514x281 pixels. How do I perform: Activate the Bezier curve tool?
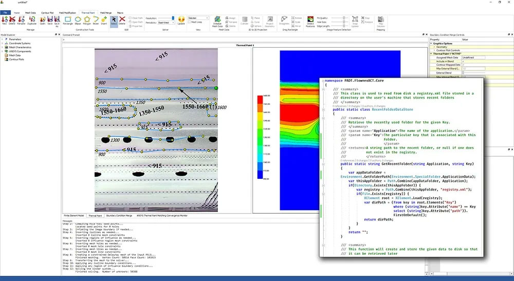point(96,21)
